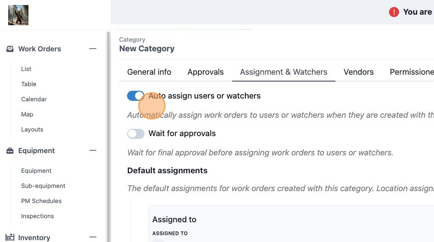
Task: Disable Auto assign users or watchers toggle
Action: click(x=136, y=96)
